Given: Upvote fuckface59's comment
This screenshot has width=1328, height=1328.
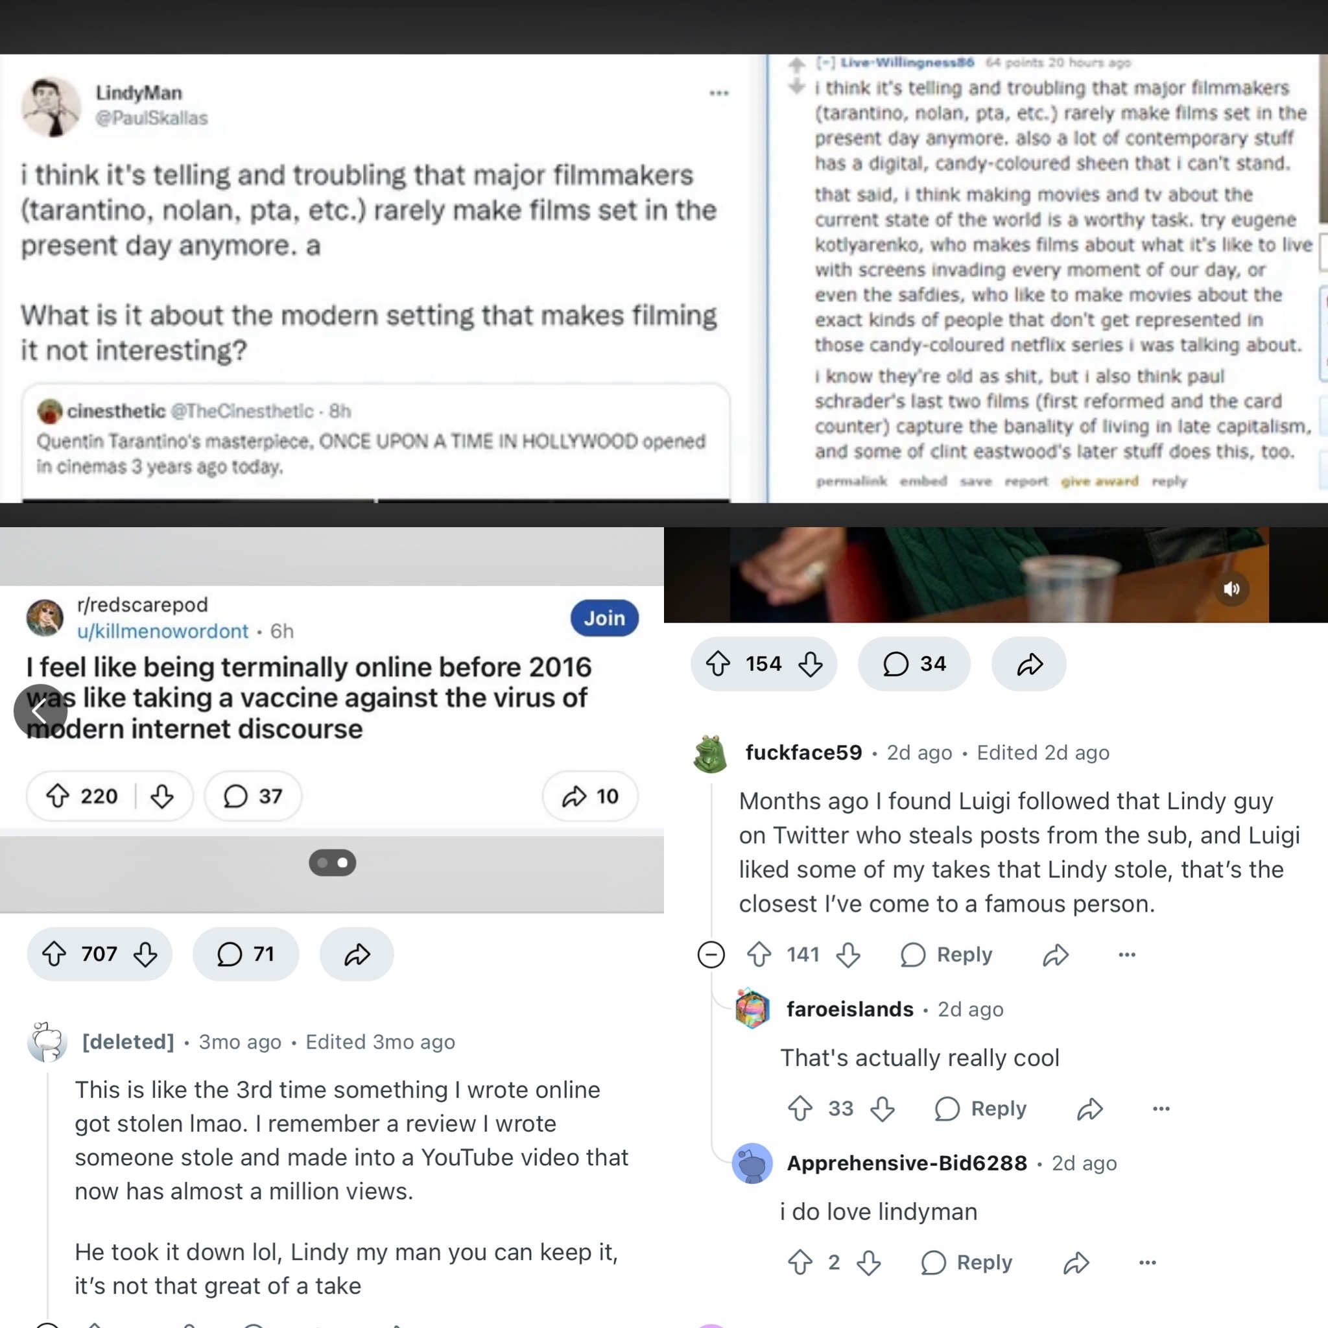Looking at the screenshot, I should [x=759, y=954].
